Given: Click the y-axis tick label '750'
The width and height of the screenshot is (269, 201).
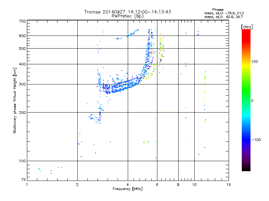Looking at the screenshot, I should [23, 21].
